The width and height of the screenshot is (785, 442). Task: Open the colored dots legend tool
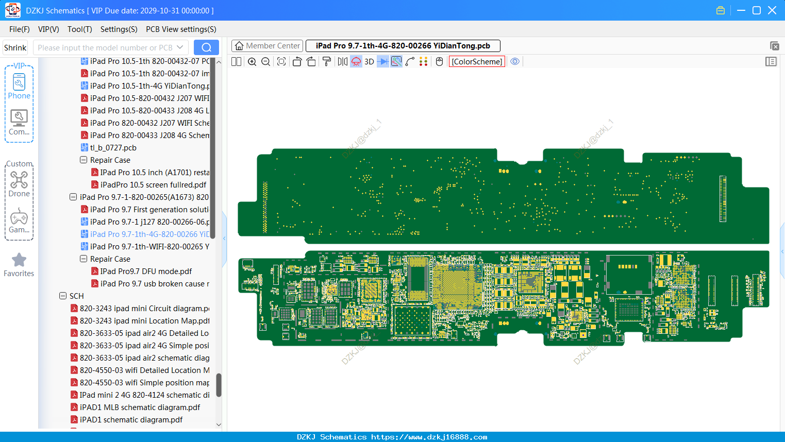[x=424, y=61]
